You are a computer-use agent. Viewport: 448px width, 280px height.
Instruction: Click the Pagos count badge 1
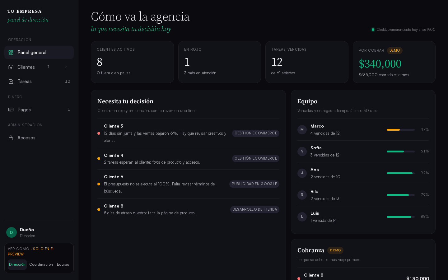pos(68,110)
